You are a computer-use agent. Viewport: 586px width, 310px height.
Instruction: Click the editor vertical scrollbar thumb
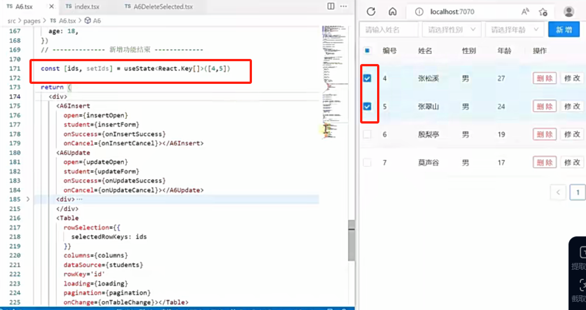coord(351,240)
